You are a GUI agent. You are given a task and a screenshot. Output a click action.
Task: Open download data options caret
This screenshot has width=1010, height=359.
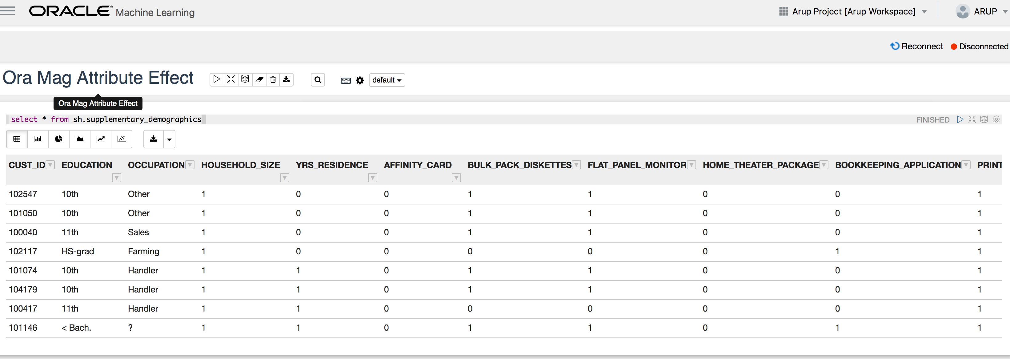(169, 139)
